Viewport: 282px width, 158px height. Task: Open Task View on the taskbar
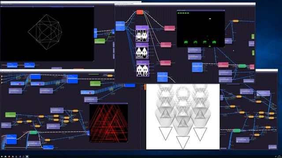[x=5, y=156]
